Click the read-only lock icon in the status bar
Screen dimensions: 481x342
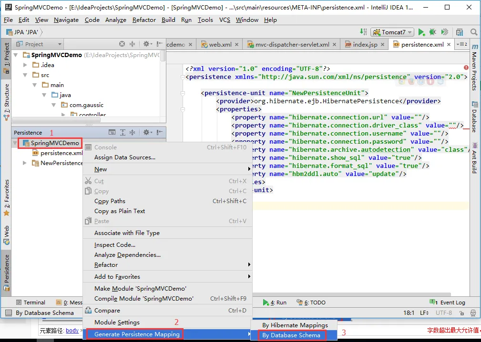pyautogui.click(x=461, y=313)
